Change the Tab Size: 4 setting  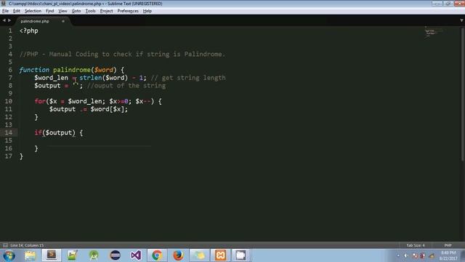416,245
